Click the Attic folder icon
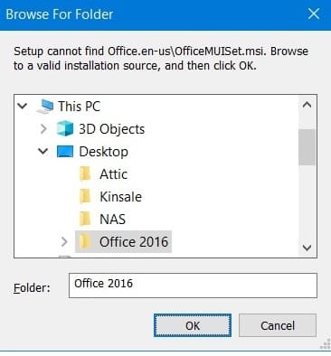This screenshot has height=356, width=331. click(85, 174)
